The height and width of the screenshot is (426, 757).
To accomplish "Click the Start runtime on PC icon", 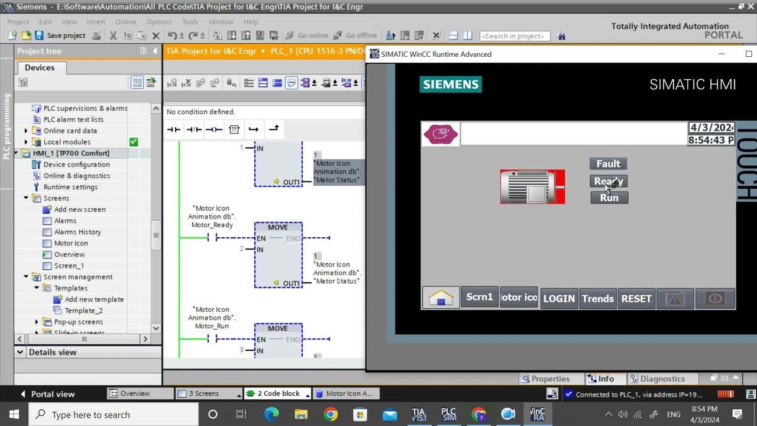I will (x=275, y=35).
